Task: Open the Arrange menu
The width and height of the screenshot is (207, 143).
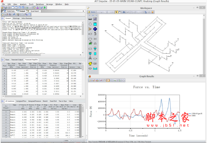Action: [50, 4]
